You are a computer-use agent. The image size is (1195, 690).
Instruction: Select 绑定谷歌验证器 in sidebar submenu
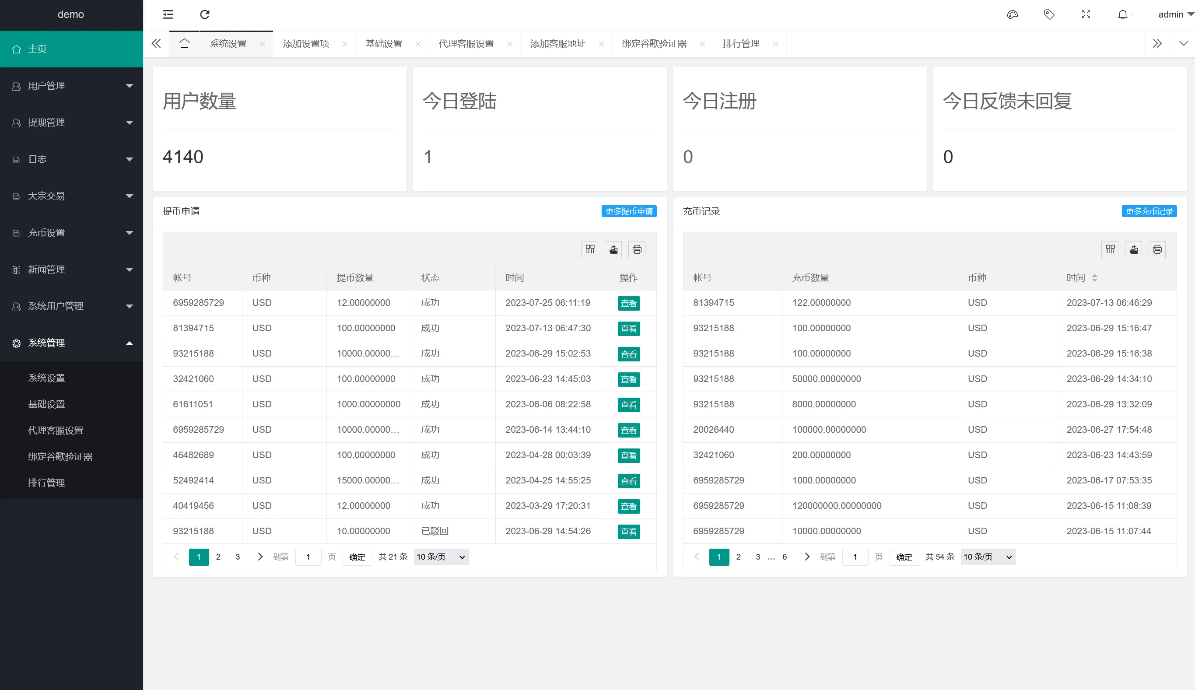point(60,456)
